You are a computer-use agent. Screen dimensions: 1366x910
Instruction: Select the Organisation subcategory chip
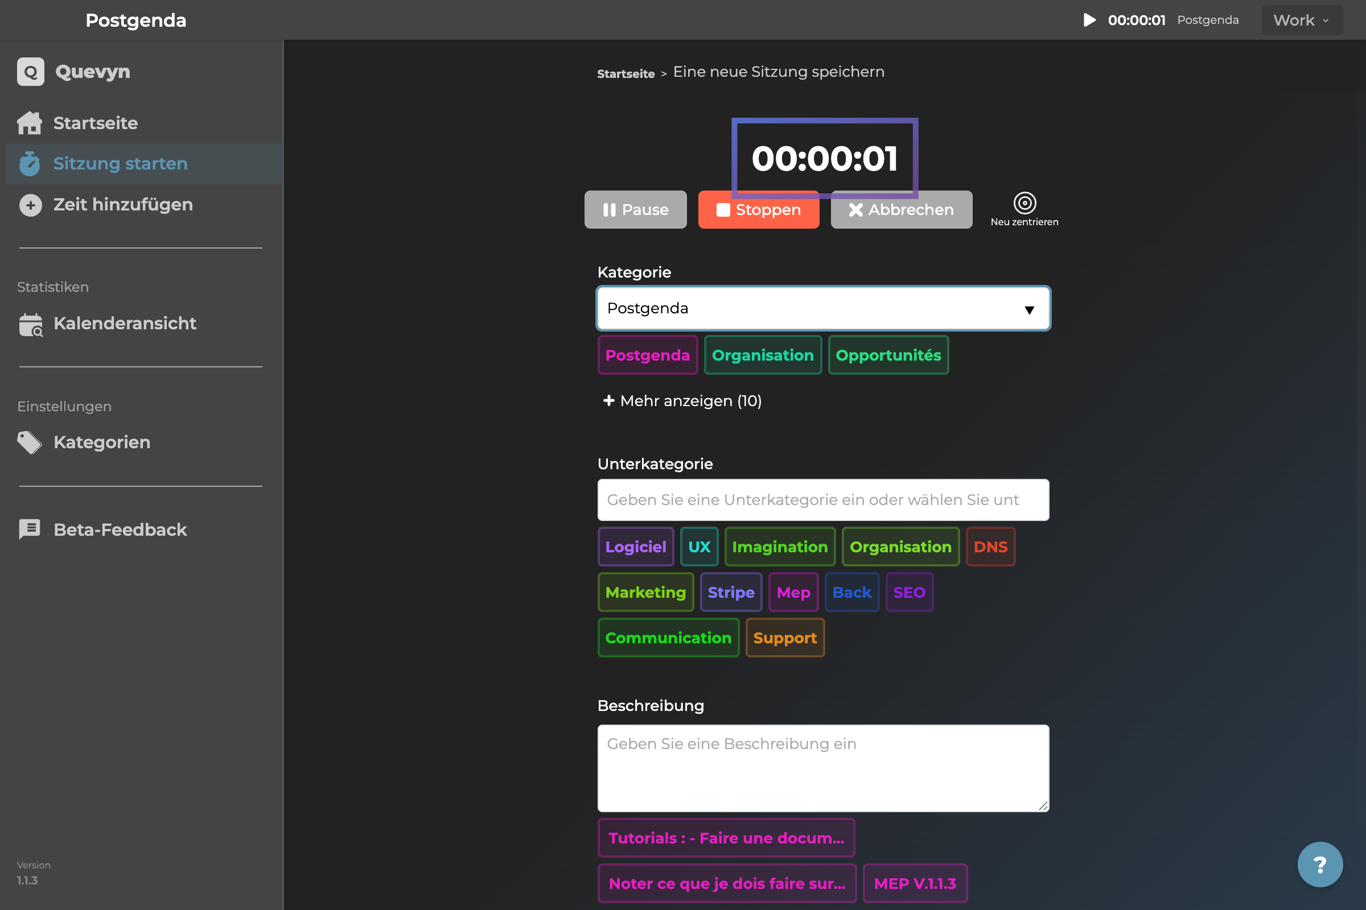coord(900,547)
